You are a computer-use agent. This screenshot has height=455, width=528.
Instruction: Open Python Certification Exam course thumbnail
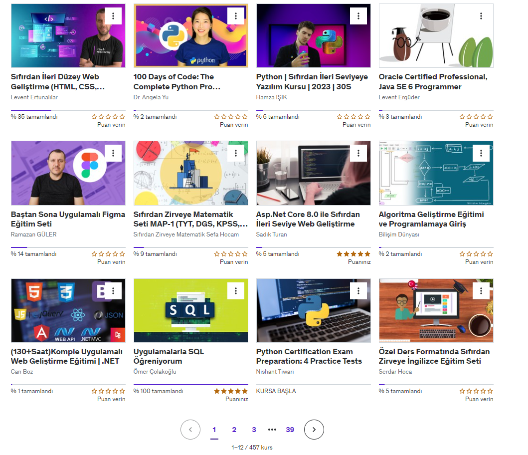313,310
